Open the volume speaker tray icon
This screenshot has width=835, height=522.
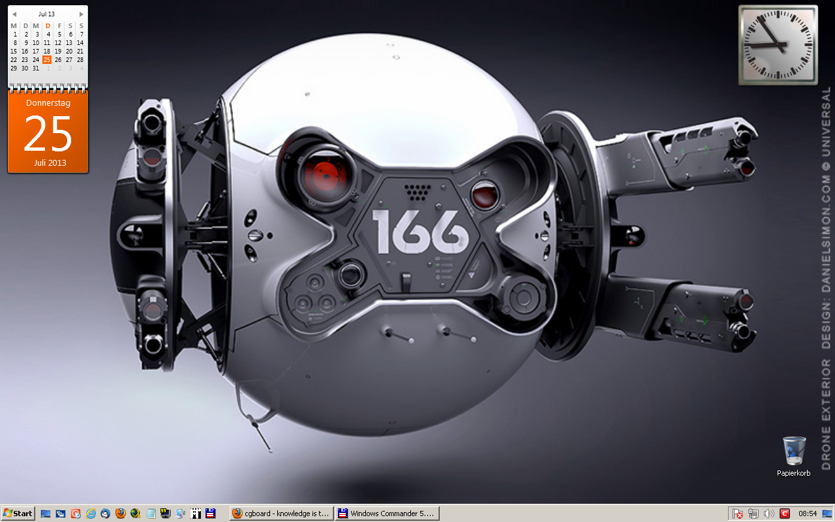[x=769, y=514]
